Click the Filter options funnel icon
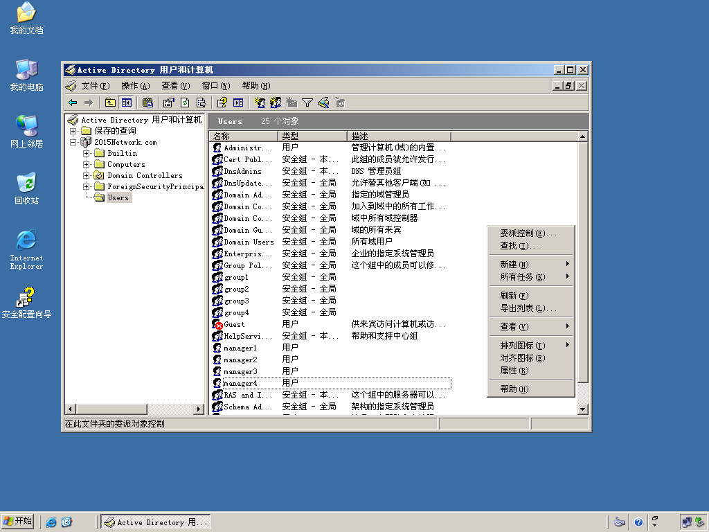Viewport: 709px width, 532px height. click(x=307, y=103)
